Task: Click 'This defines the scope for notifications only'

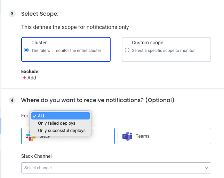Action: 75,27
